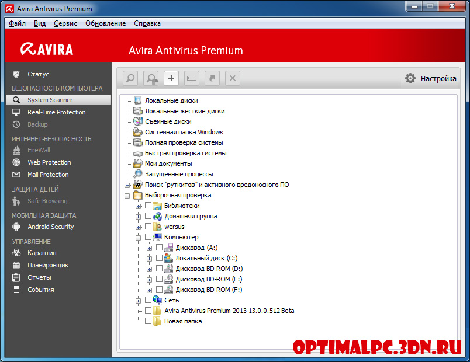Viewport: 470px width, 362px height.
Task: Click the list icon beside События
Action: pos(16,290)
